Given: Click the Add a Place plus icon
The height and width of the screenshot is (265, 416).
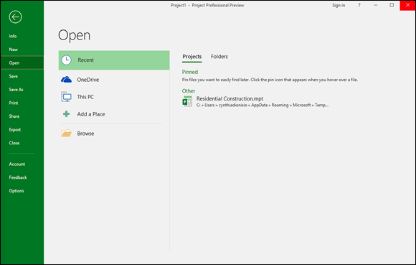Looking at the screenshot, I should [x=66, y=114].
